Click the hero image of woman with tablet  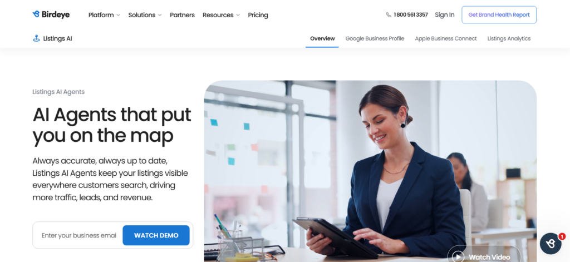click(370, 171)
